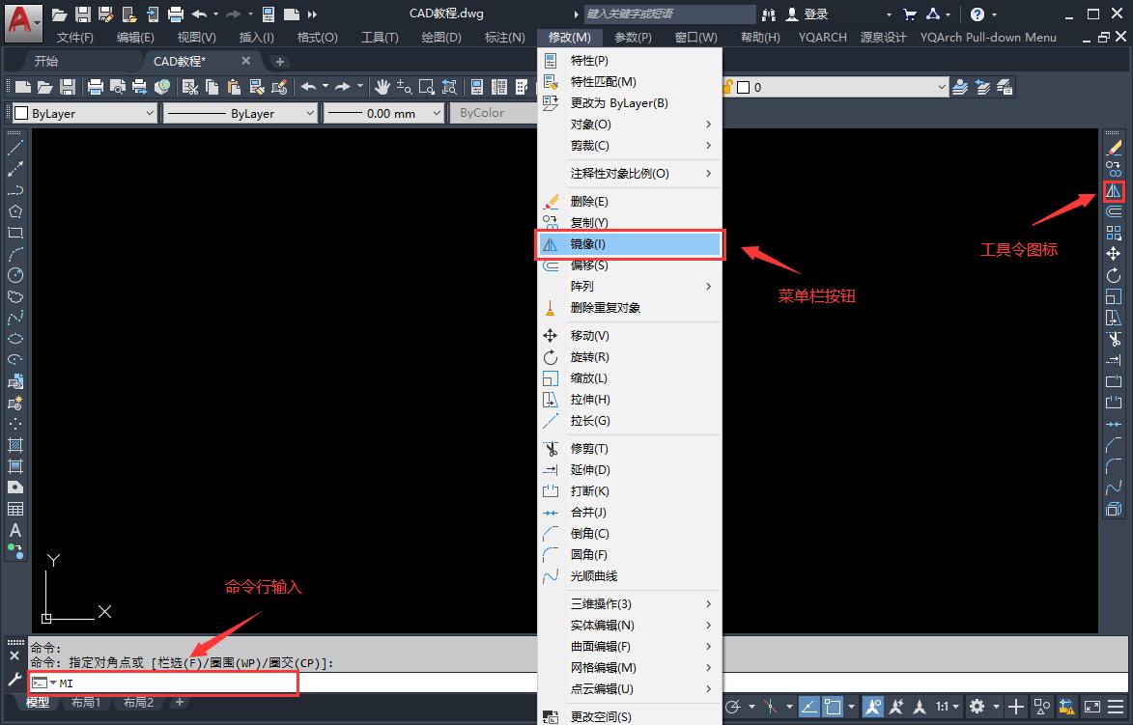The height and width of the screenshot is (725, 1133).
Task: Click the keyword search field in title bar
Action: pos(669,14)
